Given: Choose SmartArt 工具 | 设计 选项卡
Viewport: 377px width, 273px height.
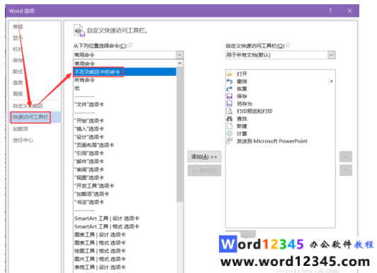Looking at the screenshot, I should click(125, 218).
